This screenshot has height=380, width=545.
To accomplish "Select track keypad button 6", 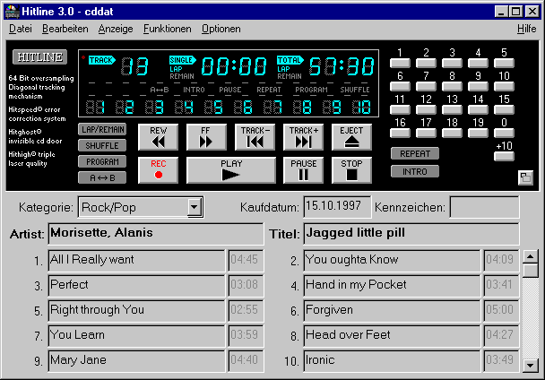I will (x=400, y=86).
